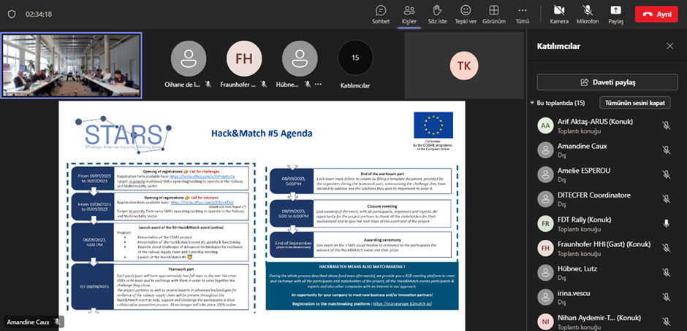The height and width of the screenshot is (331, 687).
Task: Turn on the Kamera
Action: click(559, 15)
